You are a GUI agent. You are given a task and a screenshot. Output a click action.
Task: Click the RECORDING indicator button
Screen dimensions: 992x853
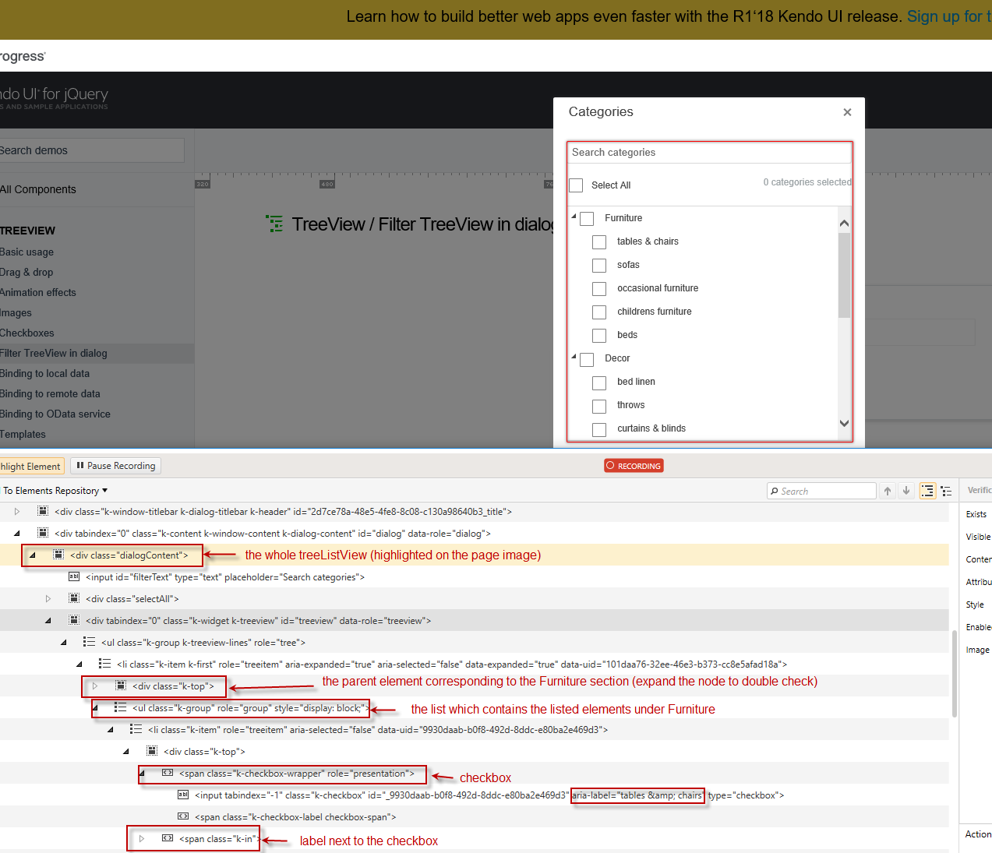[x=634, y=466]
